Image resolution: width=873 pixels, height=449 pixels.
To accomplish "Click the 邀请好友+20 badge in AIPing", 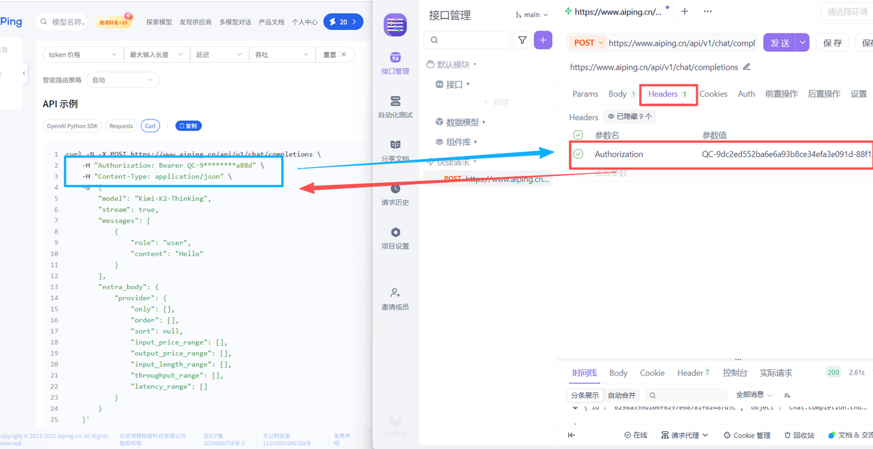I will tap(113, 22).
